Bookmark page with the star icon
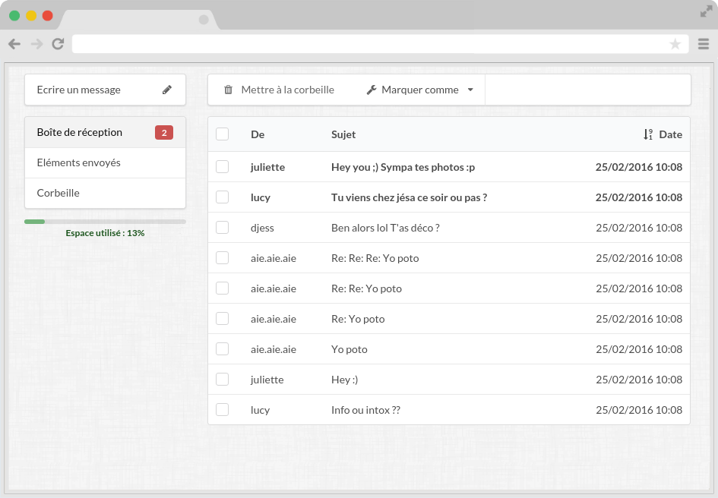This screenshot has height=498, width=718. [x=675, y=44]
